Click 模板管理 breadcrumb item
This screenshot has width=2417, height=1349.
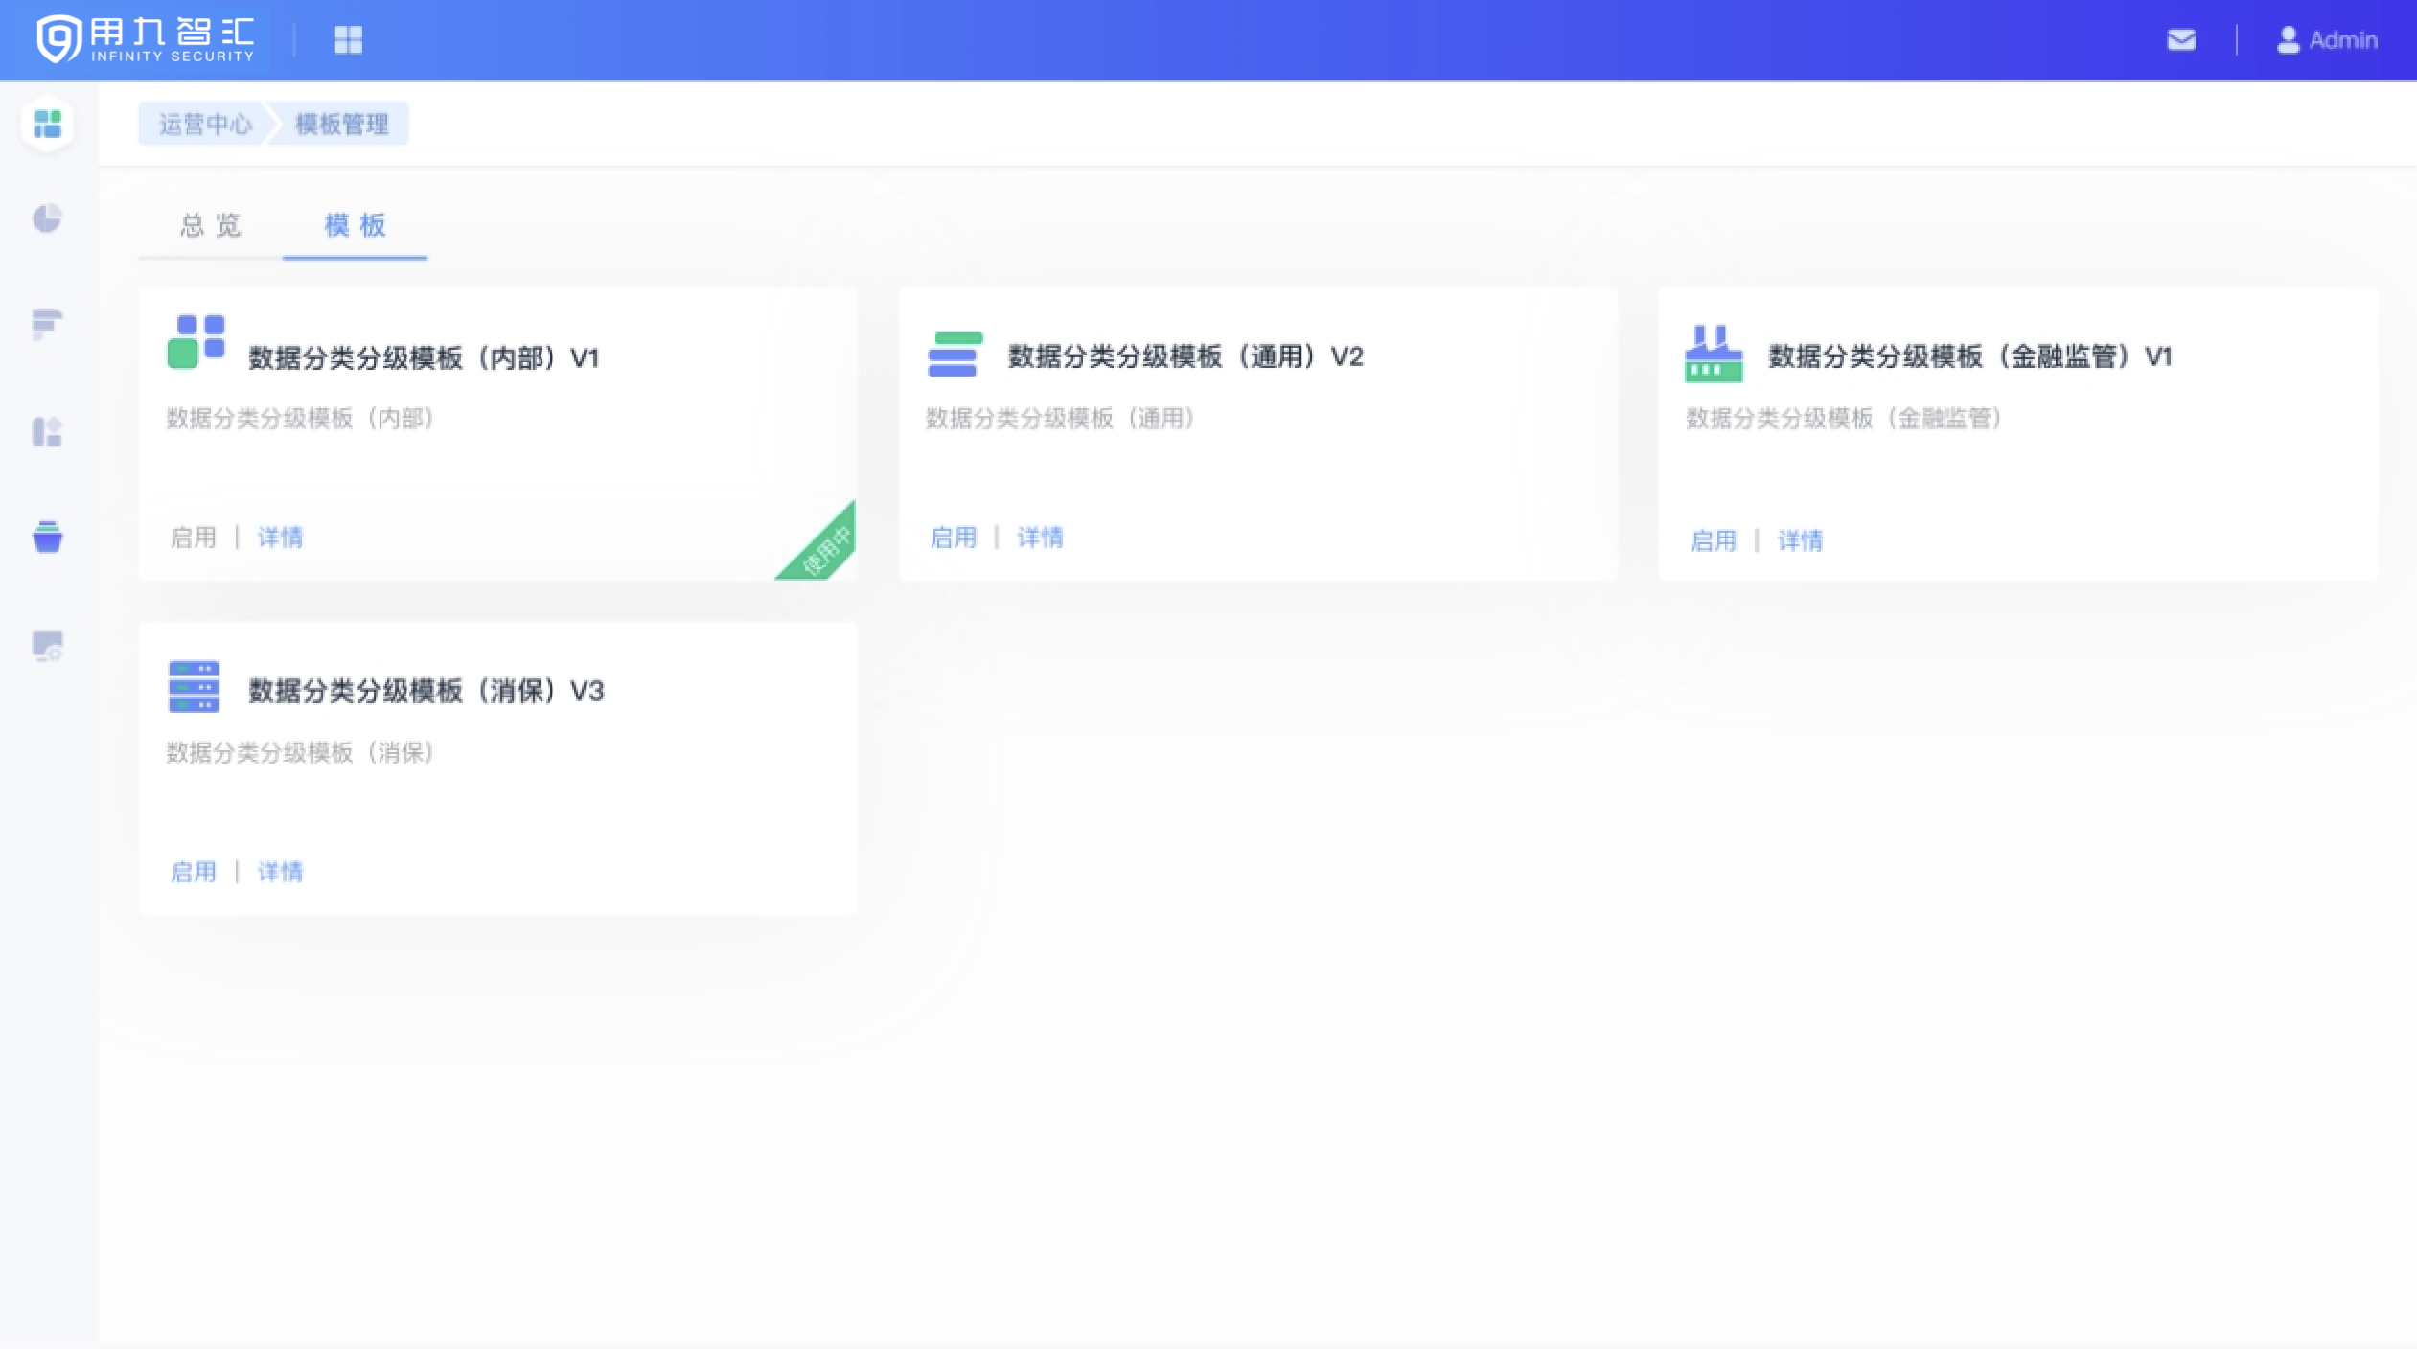[341, 125]
